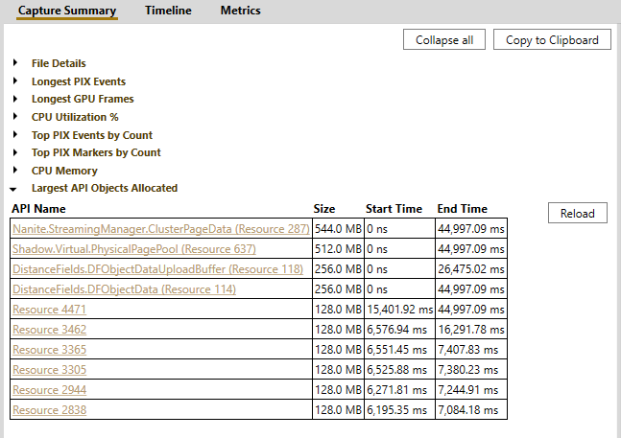Image resolution: width=621 pixels, height=438 pixels.
Task: Select the 6,525.88 ms start time cell
Action: (399, 370)
